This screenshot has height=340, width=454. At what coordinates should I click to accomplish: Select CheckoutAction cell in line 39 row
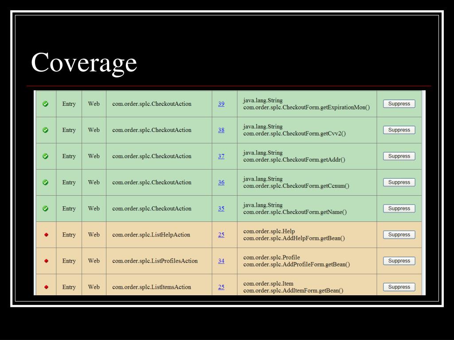point(159,104)
